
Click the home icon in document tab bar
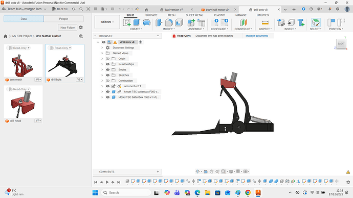146,10
